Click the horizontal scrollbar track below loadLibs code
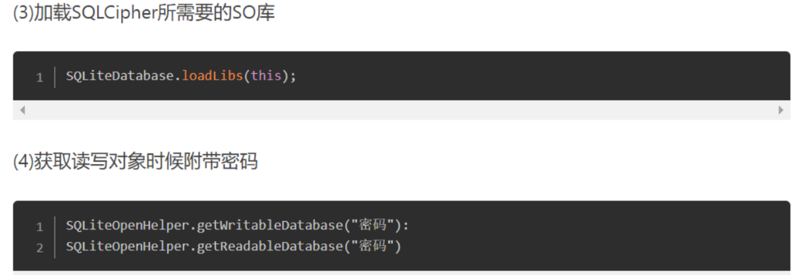798x275 pixels. 399,110
